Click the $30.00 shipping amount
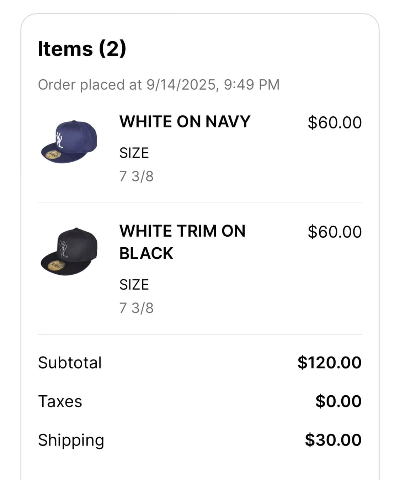This screenshot has width=400, height=480. (x=333, y=440)
